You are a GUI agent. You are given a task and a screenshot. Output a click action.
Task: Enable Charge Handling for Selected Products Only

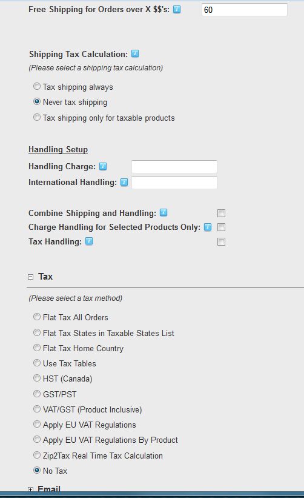pyautogui.click(x=221, y=227)
